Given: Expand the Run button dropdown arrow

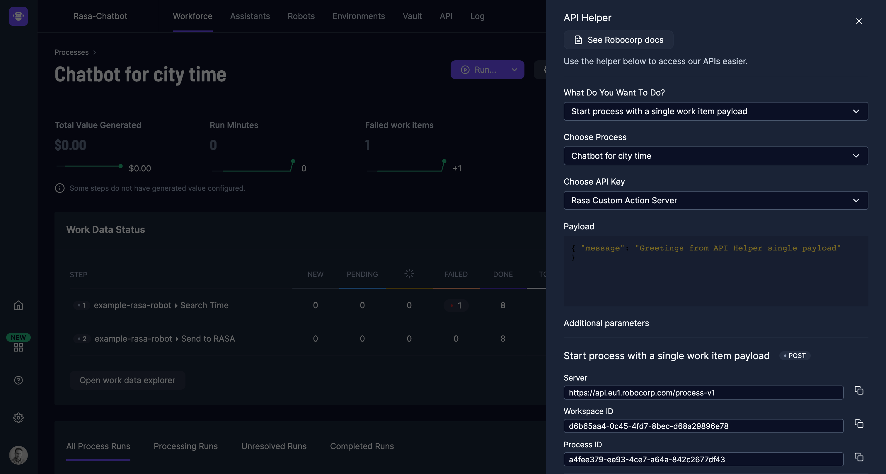Looking at the screenshot, I should 514,70.
